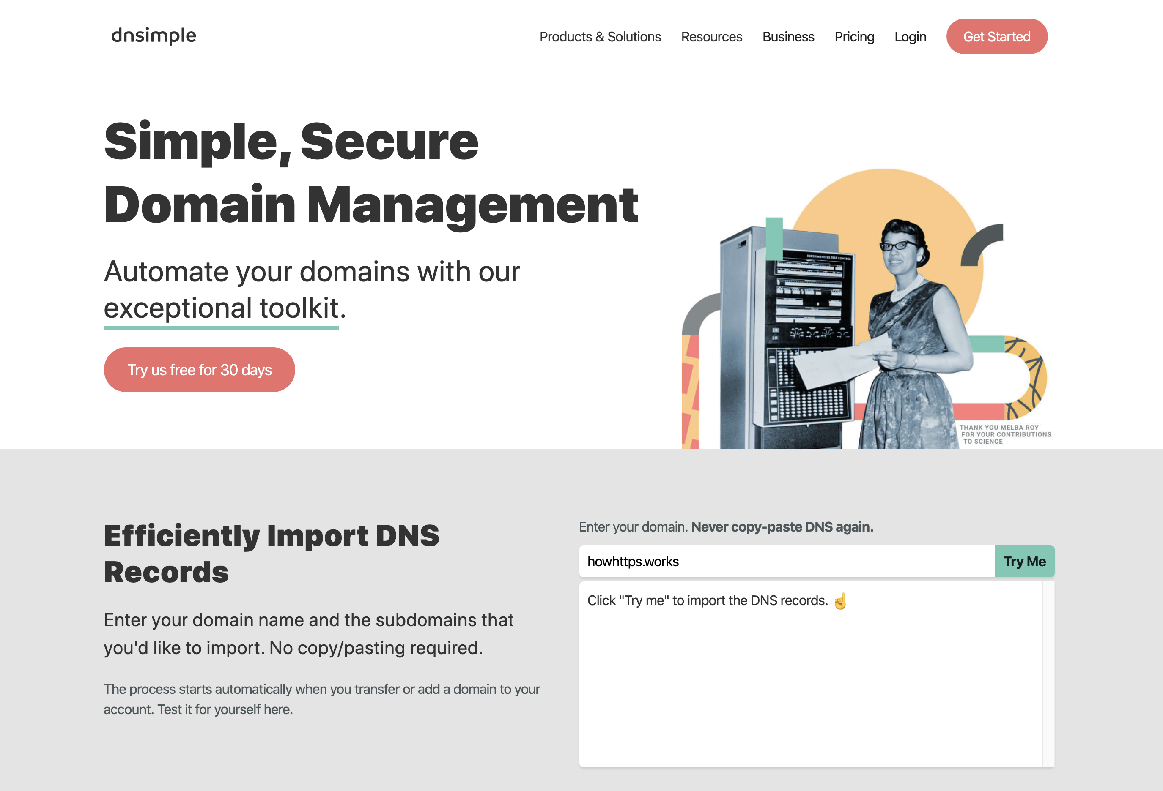Open the Products & Solutions menu
Screen dimensions: 1163x791
pos(600,37)
